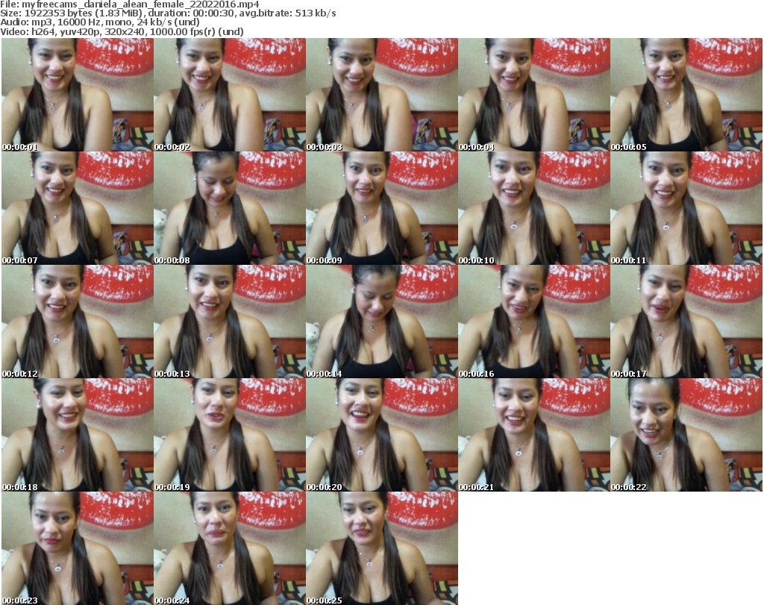The width and height of the screenshot is (764, 605).
Task: Click the Audio: mp3 info line
Action: [100, 22]
